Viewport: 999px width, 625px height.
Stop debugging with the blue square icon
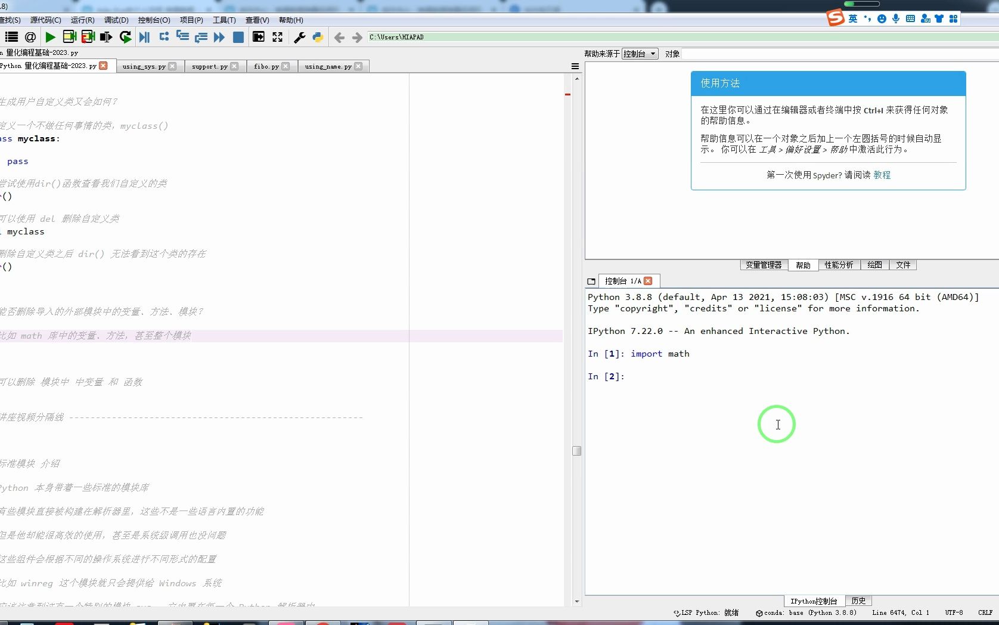[238, 37]
